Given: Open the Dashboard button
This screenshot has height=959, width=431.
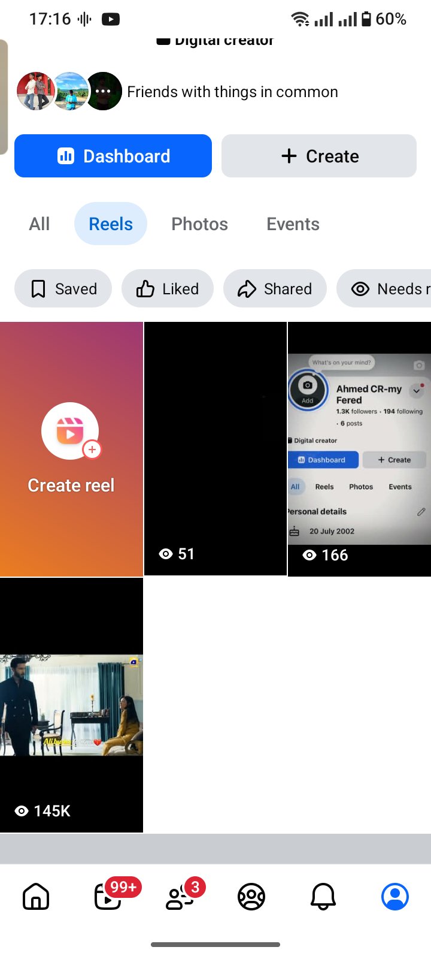Looking at the screenshot, I should pyautogui.click(x=113, y=156).
